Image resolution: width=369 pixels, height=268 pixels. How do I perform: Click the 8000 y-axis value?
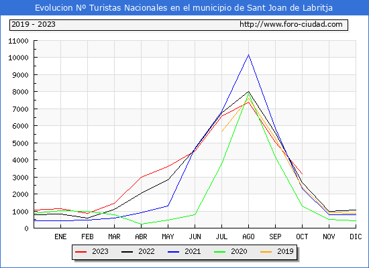tap(21, 92)
